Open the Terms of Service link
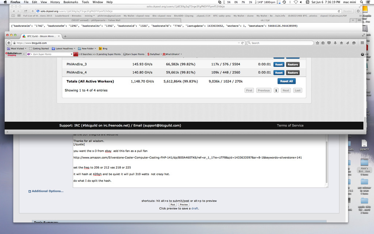Viewport: 374px width, 234px height. tap(290, 125)
